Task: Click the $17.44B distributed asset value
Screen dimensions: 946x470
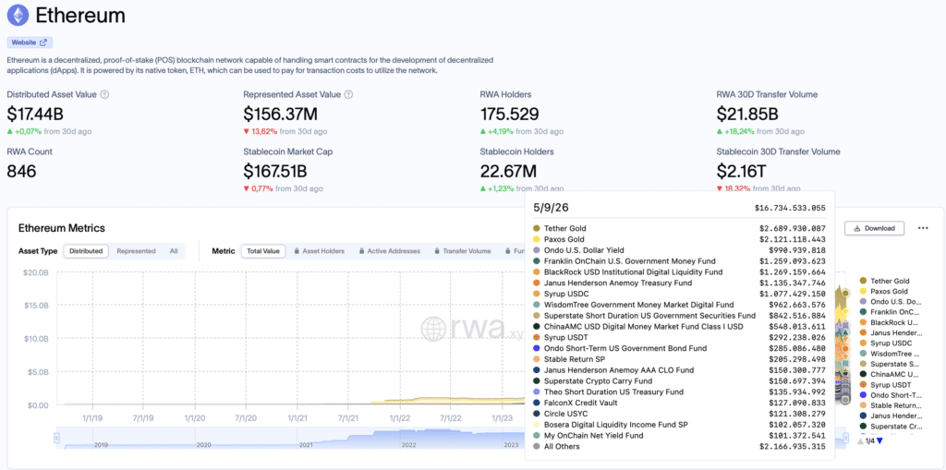Action: 35,114
